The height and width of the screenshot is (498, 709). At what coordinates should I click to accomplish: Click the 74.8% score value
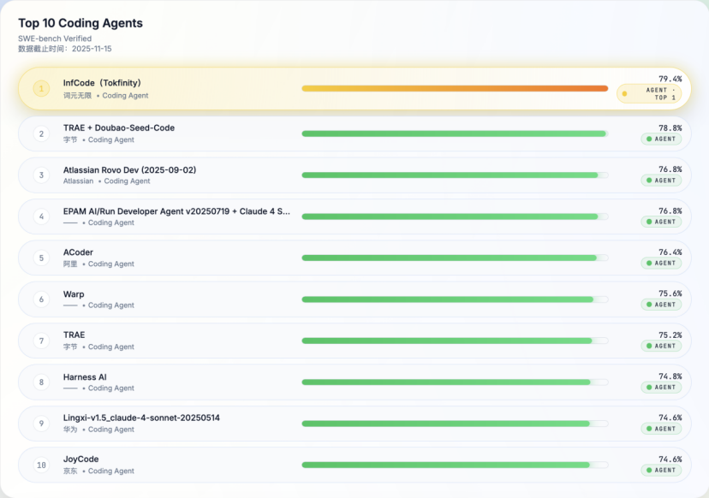pyautogui.click(x=670, y=376)
